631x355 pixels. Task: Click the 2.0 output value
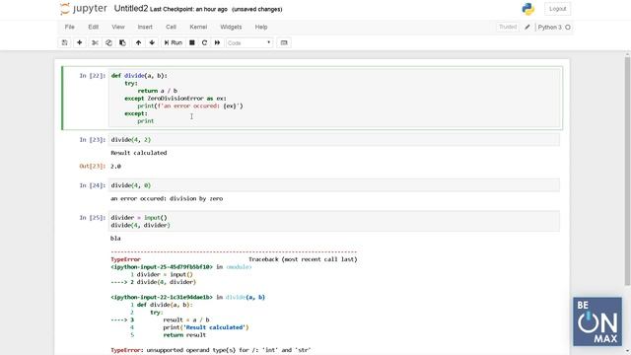(x=116, y=166)
